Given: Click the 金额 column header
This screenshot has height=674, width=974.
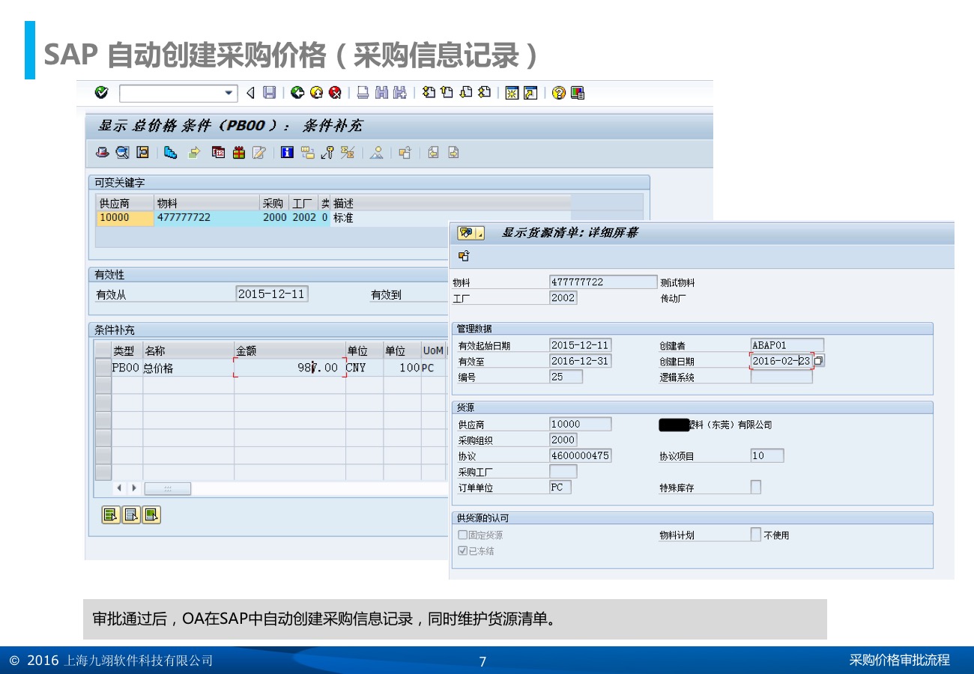Looking at the screenshot, I should tap(288, 350).
